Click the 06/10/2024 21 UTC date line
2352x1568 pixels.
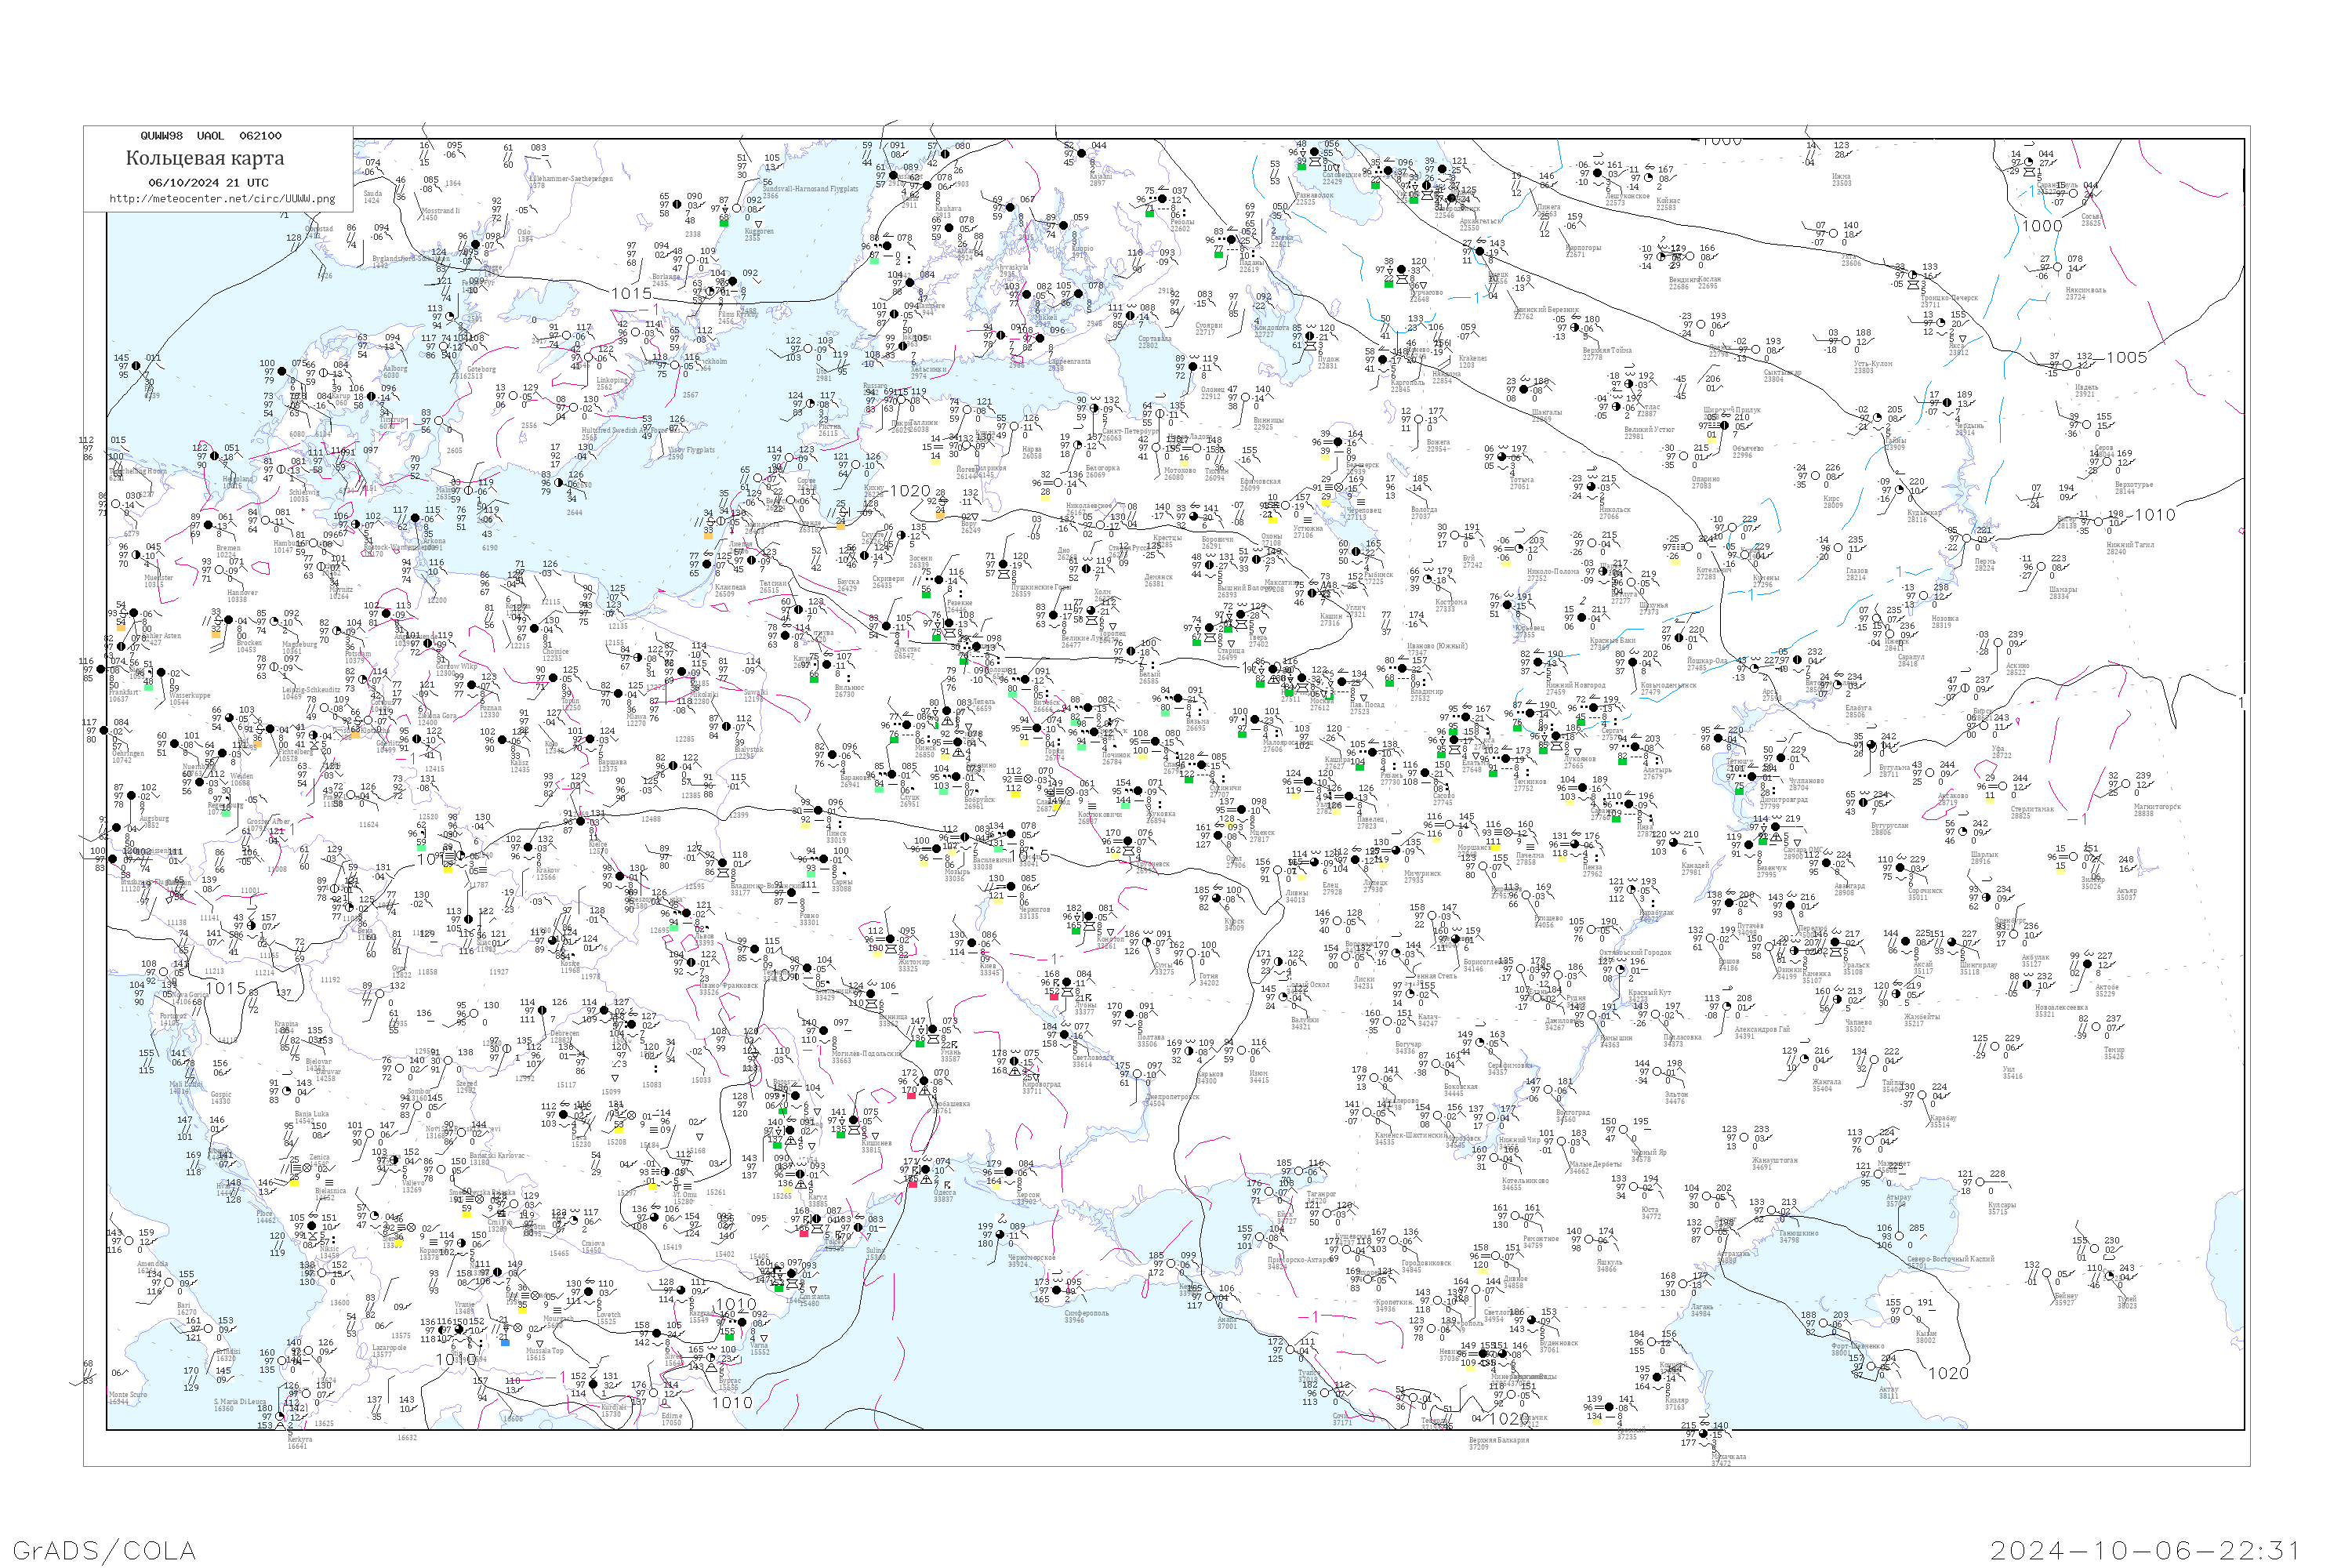[208, 183]
